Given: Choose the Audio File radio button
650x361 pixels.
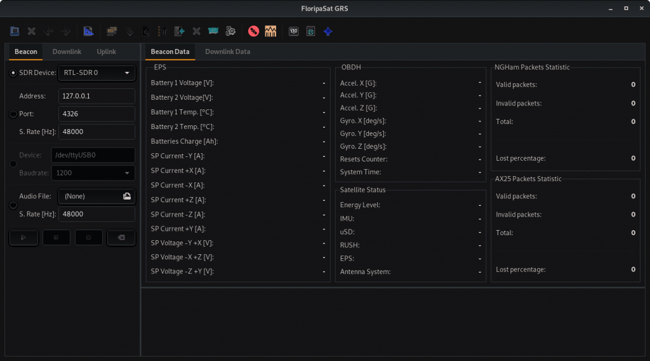Looking at the screenshot, I should click(x=13, y=205).
